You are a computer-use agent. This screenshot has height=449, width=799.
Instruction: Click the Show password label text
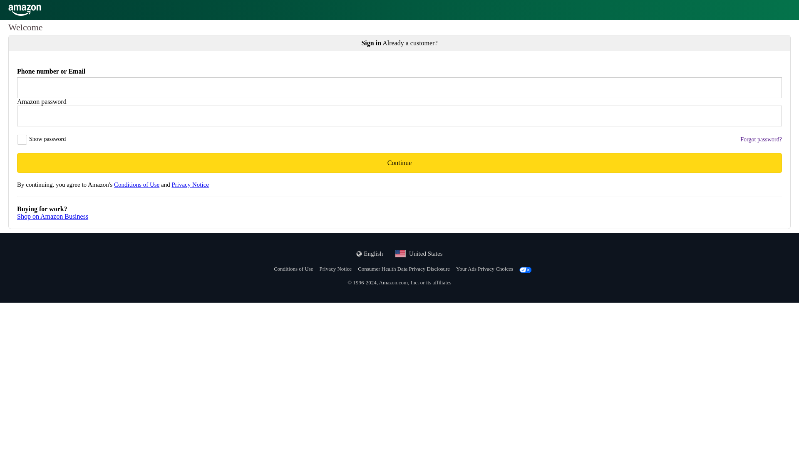tap(47, 139)
